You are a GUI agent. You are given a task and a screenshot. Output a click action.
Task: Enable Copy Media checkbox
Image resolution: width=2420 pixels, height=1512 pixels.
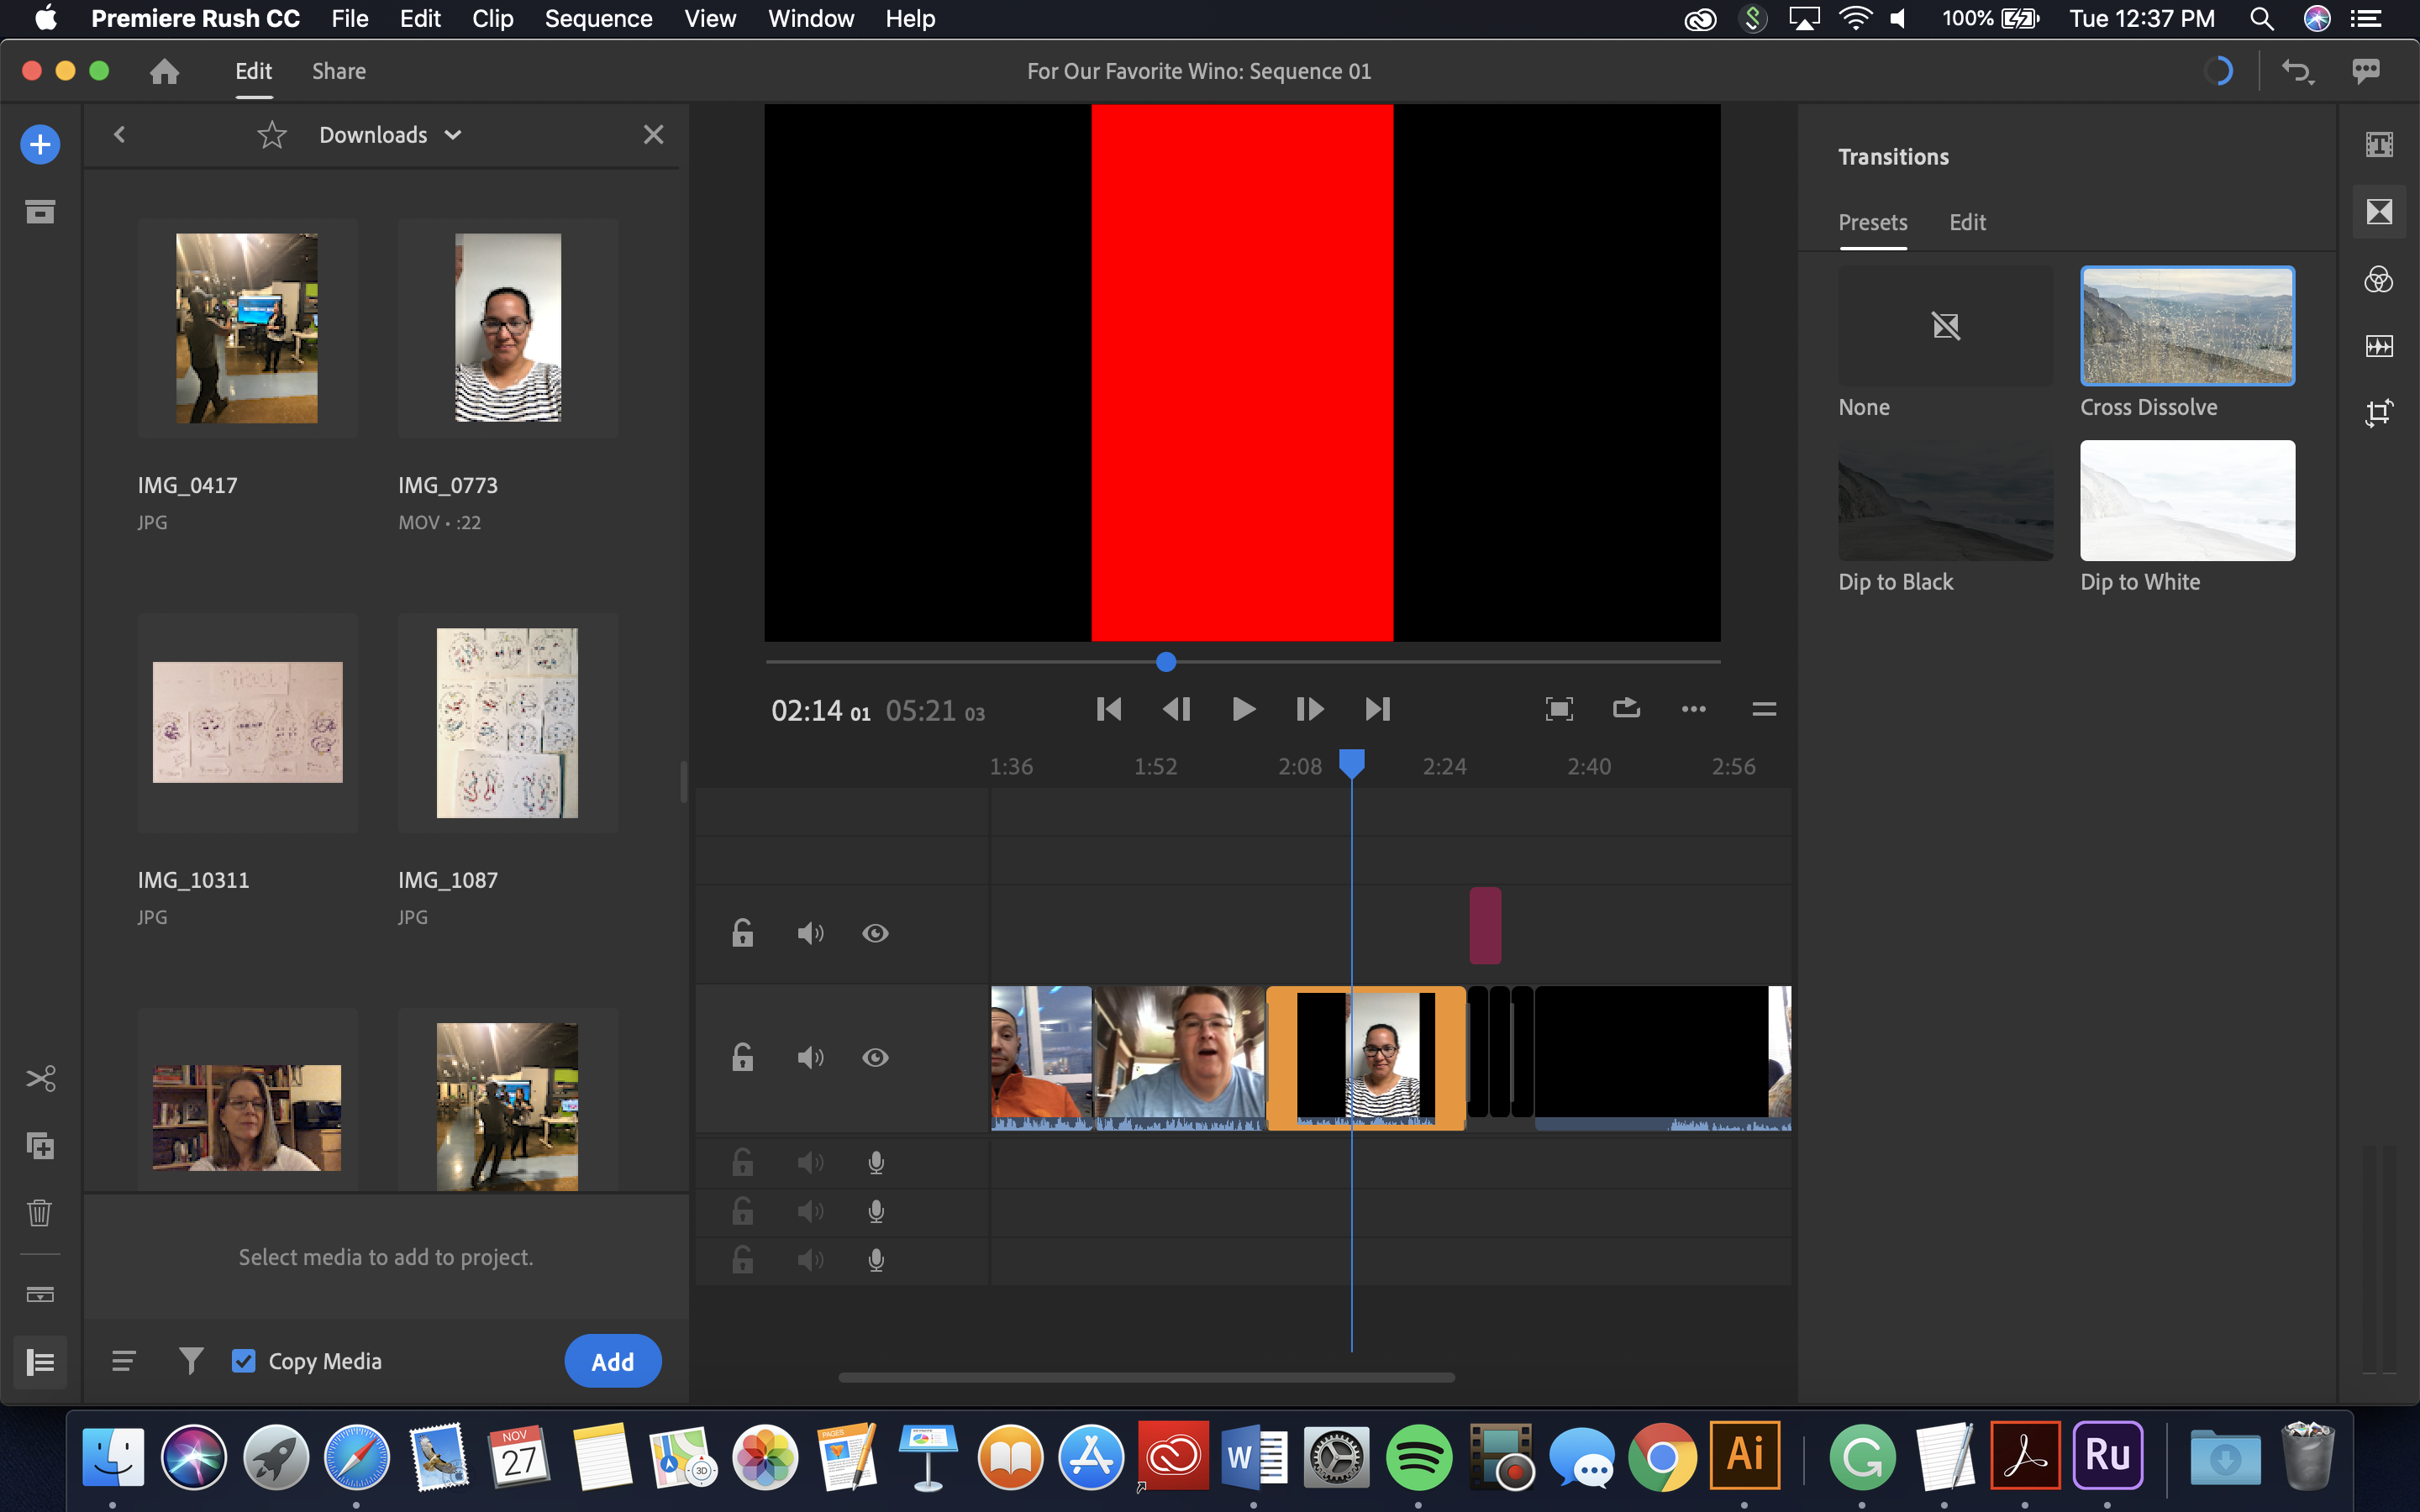pos(242,1361)
